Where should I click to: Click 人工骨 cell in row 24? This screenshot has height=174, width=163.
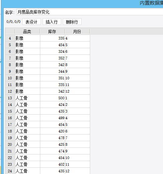point(28,171)
